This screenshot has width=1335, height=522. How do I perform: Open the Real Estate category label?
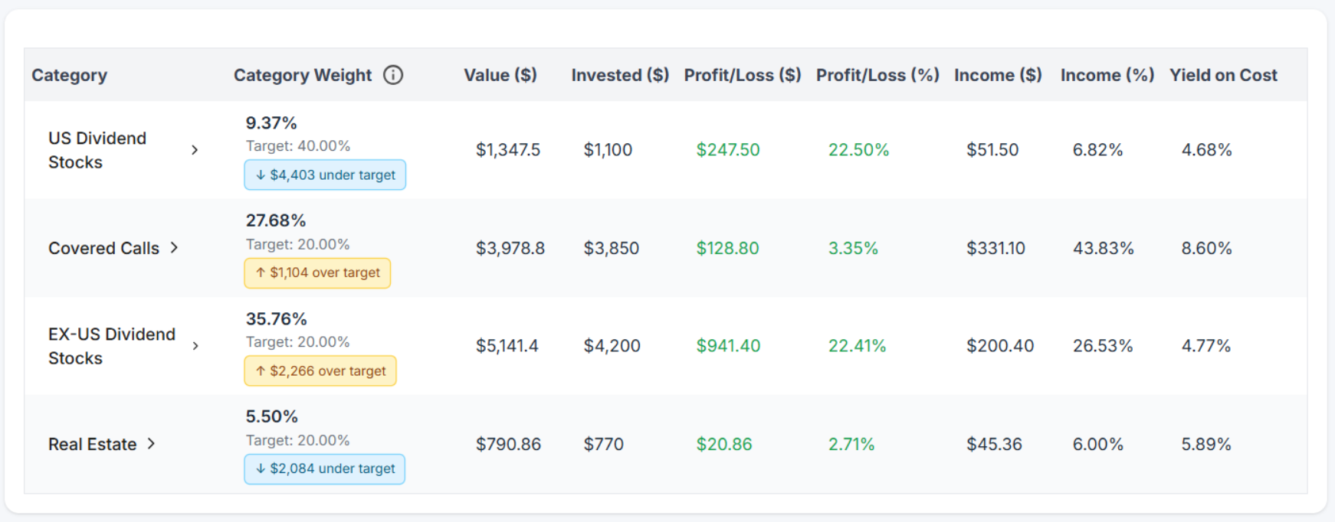[92, 444]
